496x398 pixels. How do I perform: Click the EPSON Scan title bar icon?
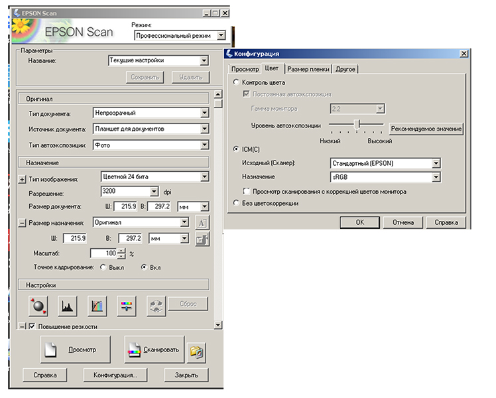pos(17,13)
